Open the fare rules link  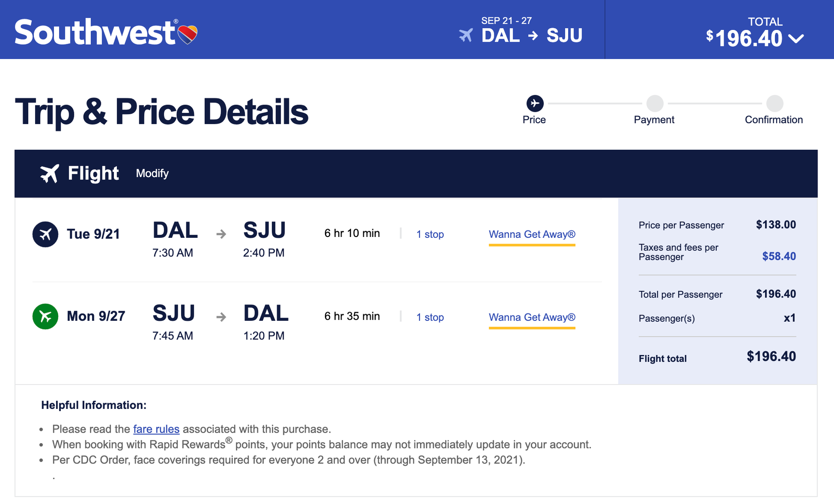click(x=156, y=429)
